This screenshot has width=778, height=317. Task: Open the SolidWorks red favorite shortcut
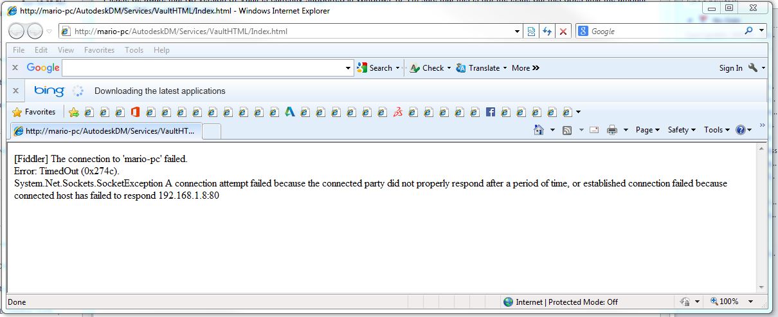coord(398,112)
